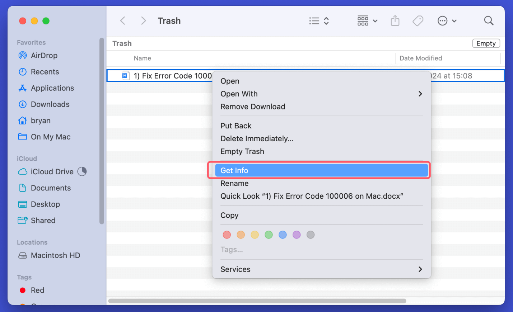The height and width of the screenshot is (312, 513).
Task: Open AirDrop in the sidebar
Action: pyautogui.click(x=44, y=56)
